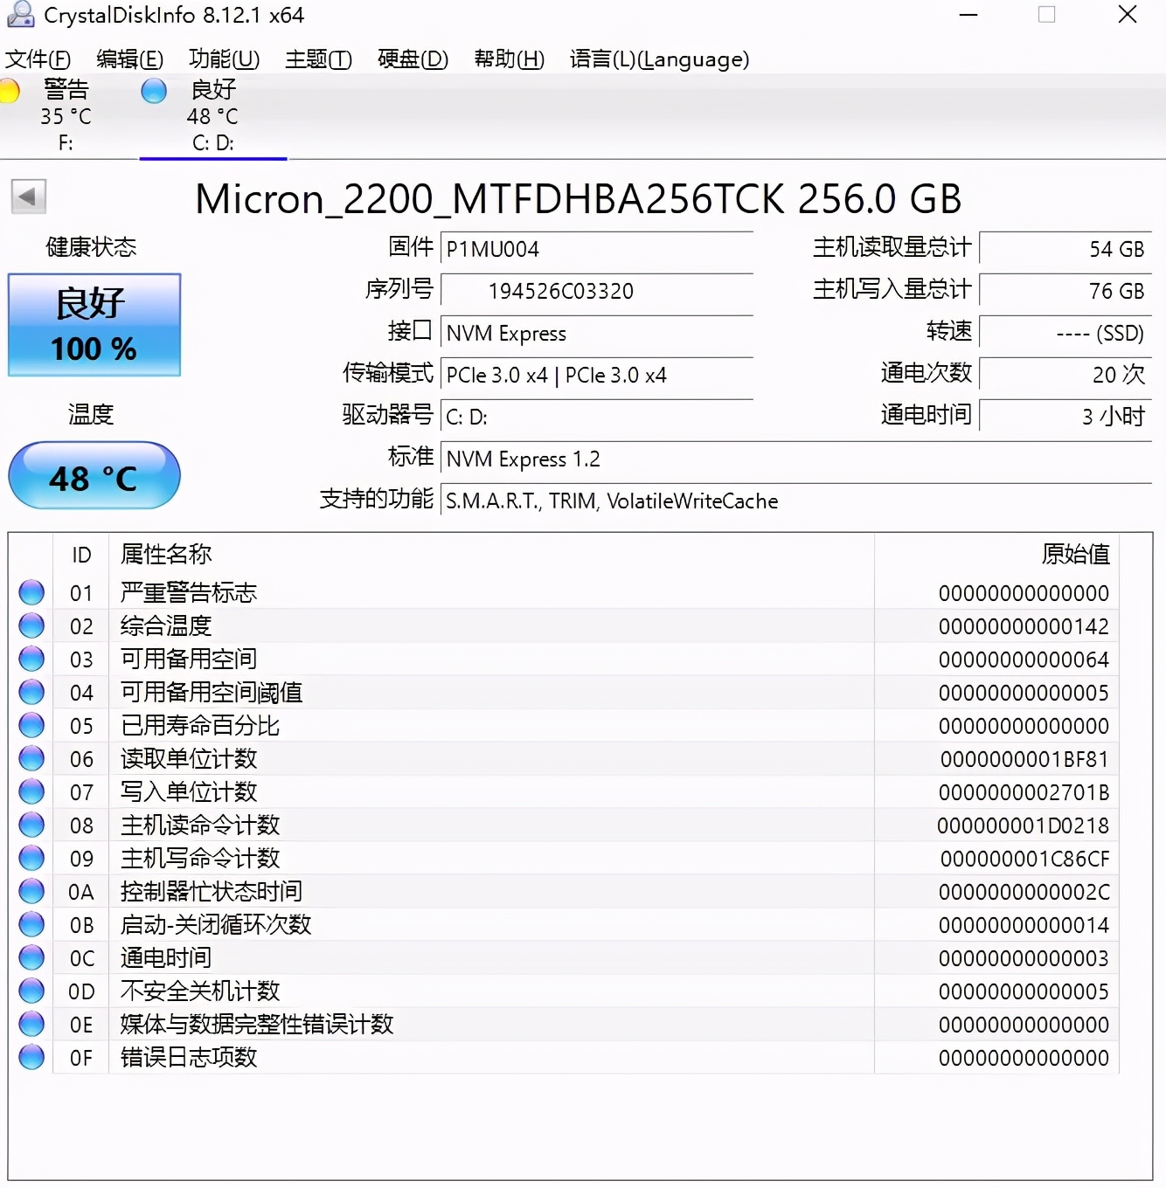Open the 语言(L)(Language) menu
This screenshot has height=1188, width=1166.
(659, 59)
